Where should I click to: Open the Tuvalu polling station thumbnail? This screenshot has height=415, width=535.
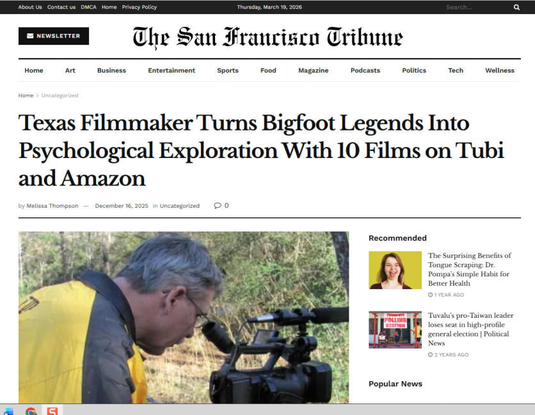tap(395, 329)
